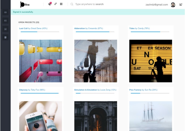Open 'Abberation by Cresendo (87%)' project
Screen dimensions: 185x131
pos(88,28)
